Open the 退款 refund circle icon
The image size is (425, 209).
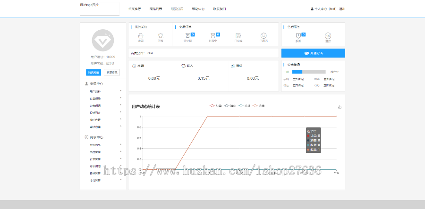(x=328, y=35)
